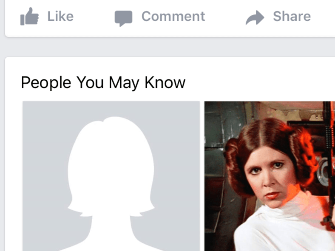Select the People You May Know heading
Viewport: 335px width, 251px height.
click(103, 82)
